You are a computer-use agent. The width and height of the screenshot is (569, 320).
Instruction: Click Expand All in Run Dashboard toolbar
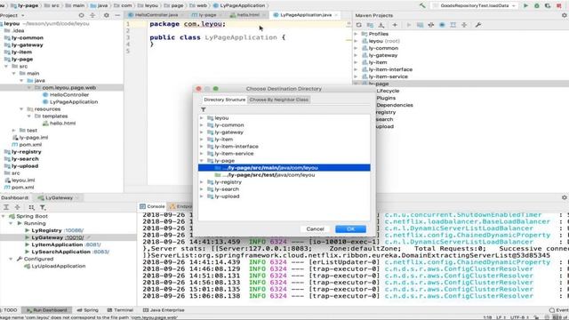click(x=6, y=207)
